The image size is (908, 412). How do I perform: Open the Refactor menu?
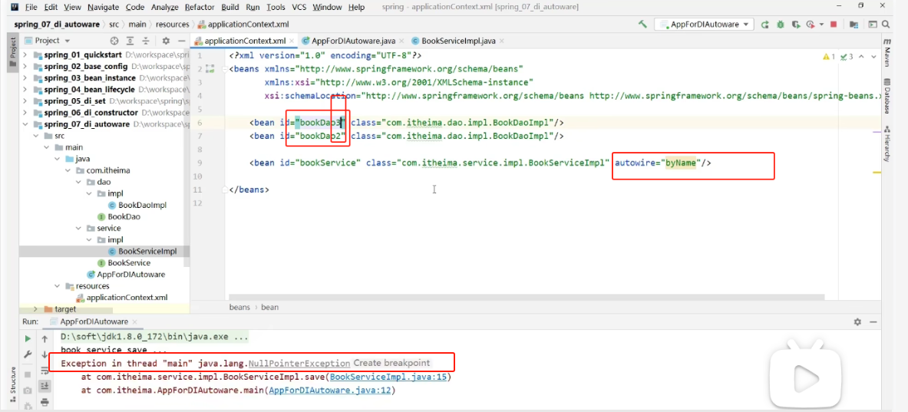pos(200,7)
